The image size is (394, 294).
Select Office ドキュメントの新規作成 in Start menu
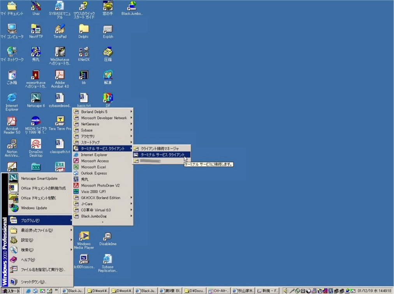tap(41, 188)
